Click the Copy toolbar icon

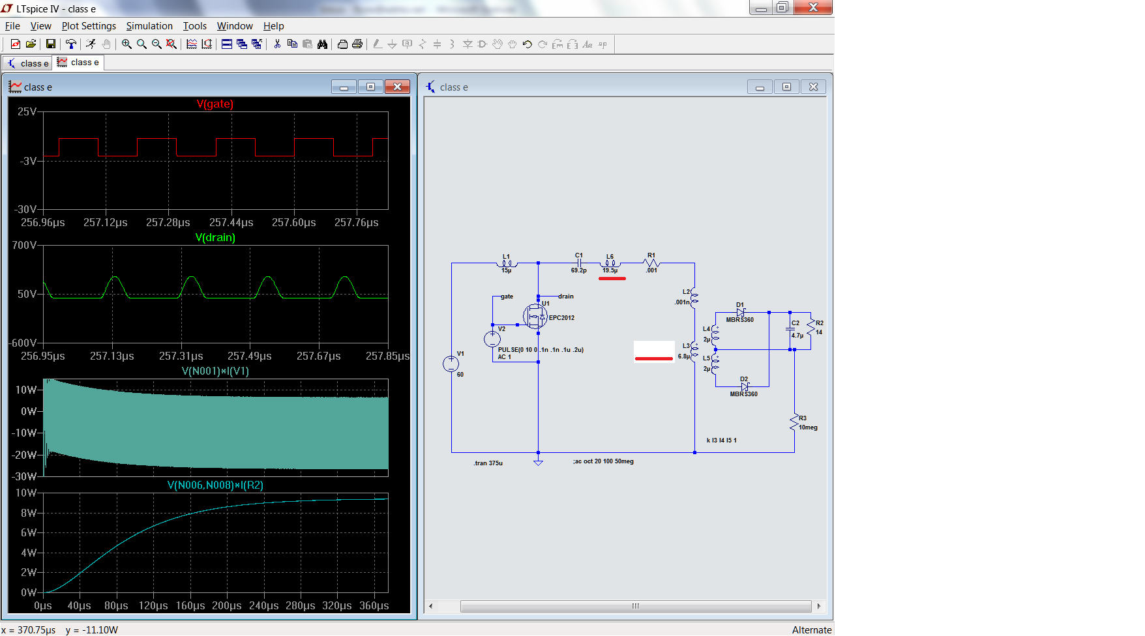click(292, 44)
